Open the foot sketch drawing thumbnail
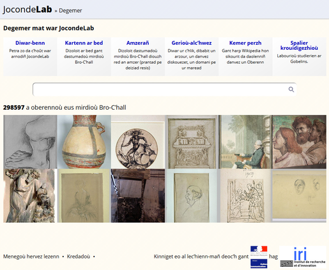 tap(30, 142)
